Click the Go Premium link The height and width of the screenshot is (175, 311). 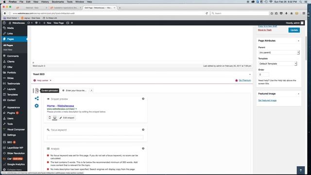[245, 80]
